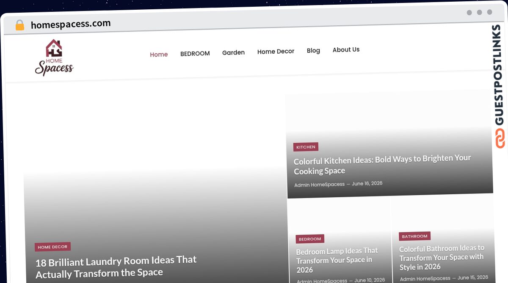Open the About Us page

(x=346, y=49)
